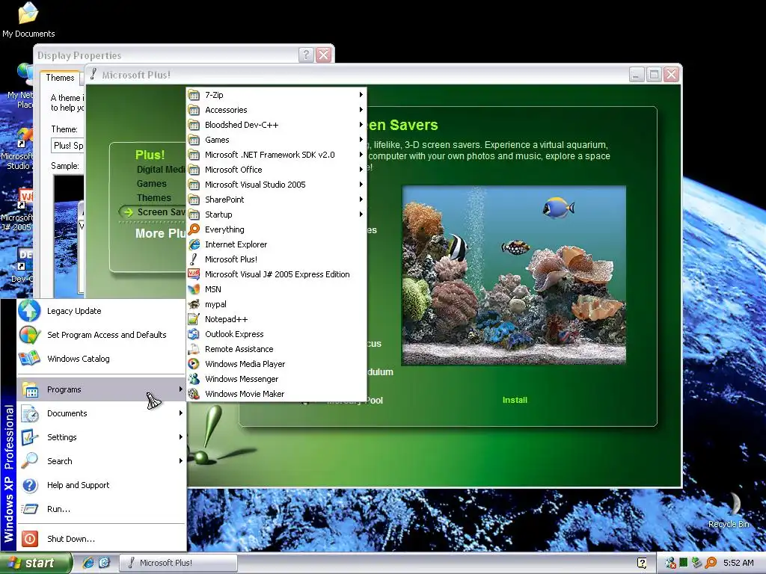Click the Microsoft Office folder icon
Screen dimensions: 766x574
[194, 170]
